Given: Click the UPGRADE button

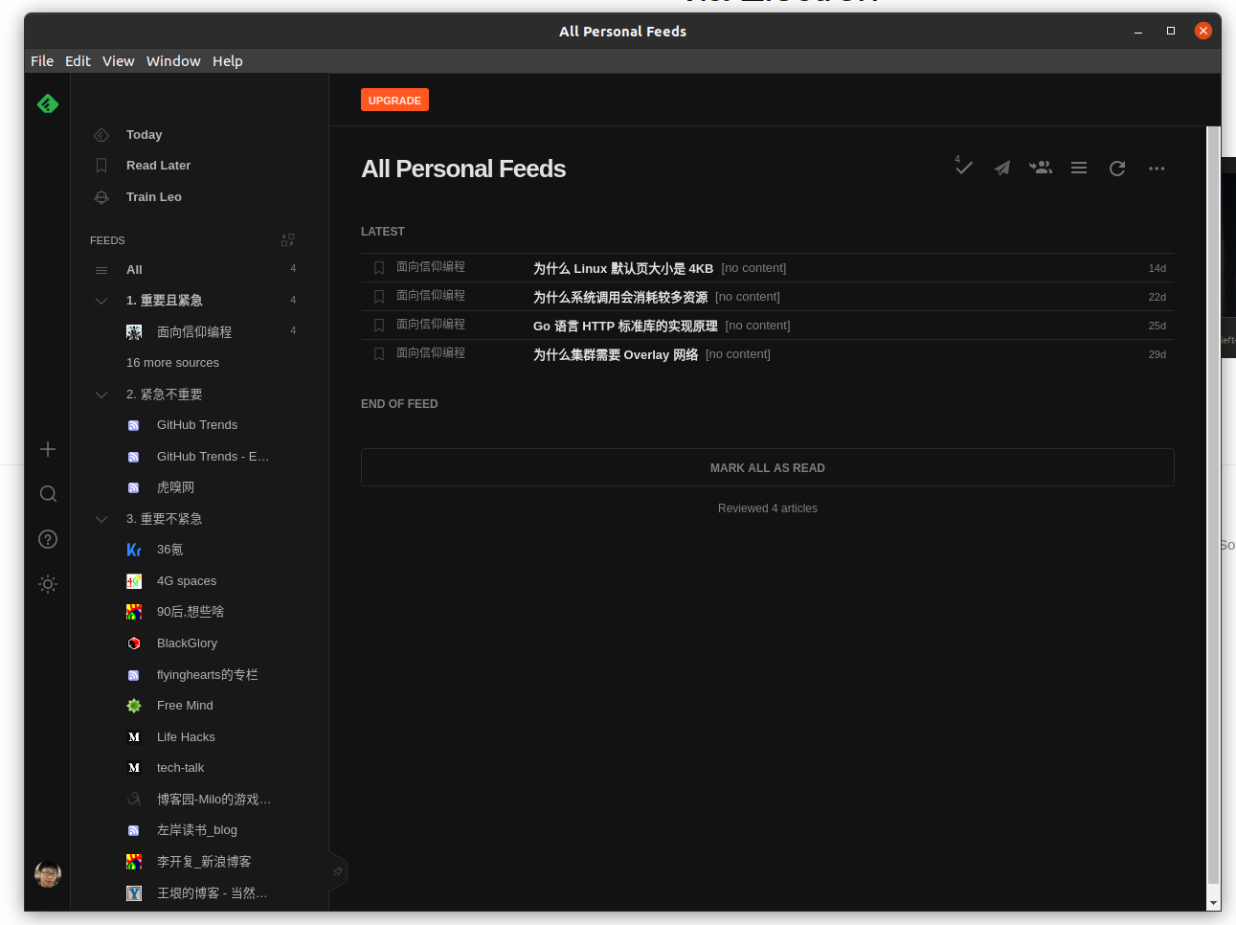Looking at the screenshot, I should [394, 100].
